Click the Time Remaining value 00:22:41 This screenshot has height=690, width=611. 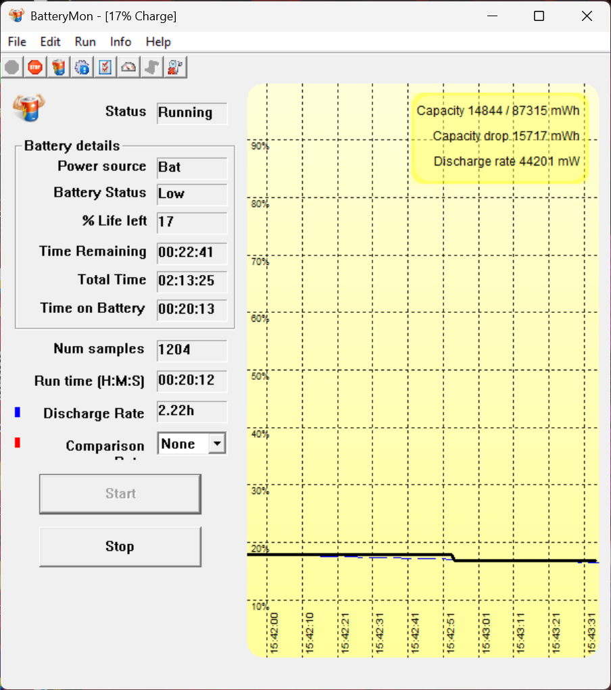tap(192, 253)
